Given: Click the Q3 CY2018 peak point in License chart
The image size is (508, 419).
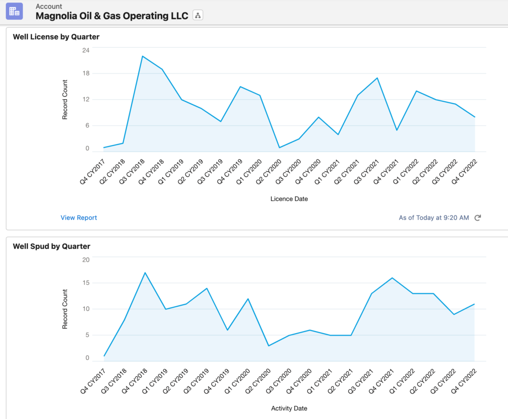Looking at the screenshot, I should (x=142, y=57).
